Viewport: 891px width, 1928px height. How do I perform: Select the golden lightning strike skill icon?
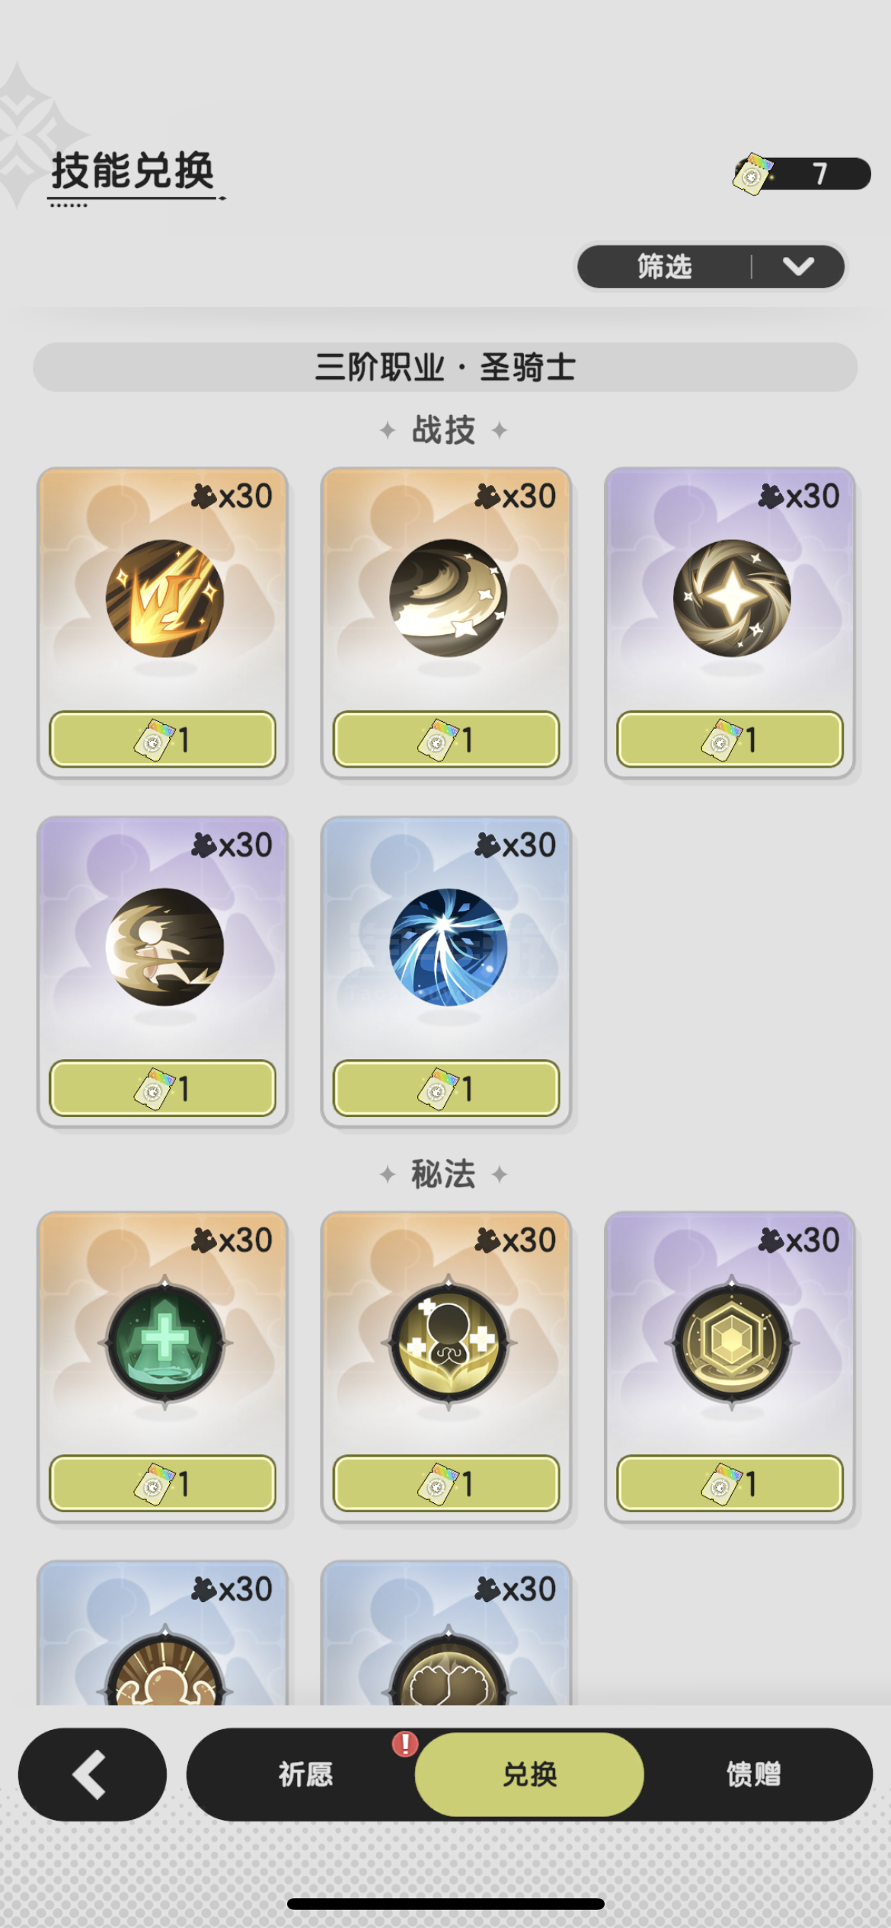164,599
